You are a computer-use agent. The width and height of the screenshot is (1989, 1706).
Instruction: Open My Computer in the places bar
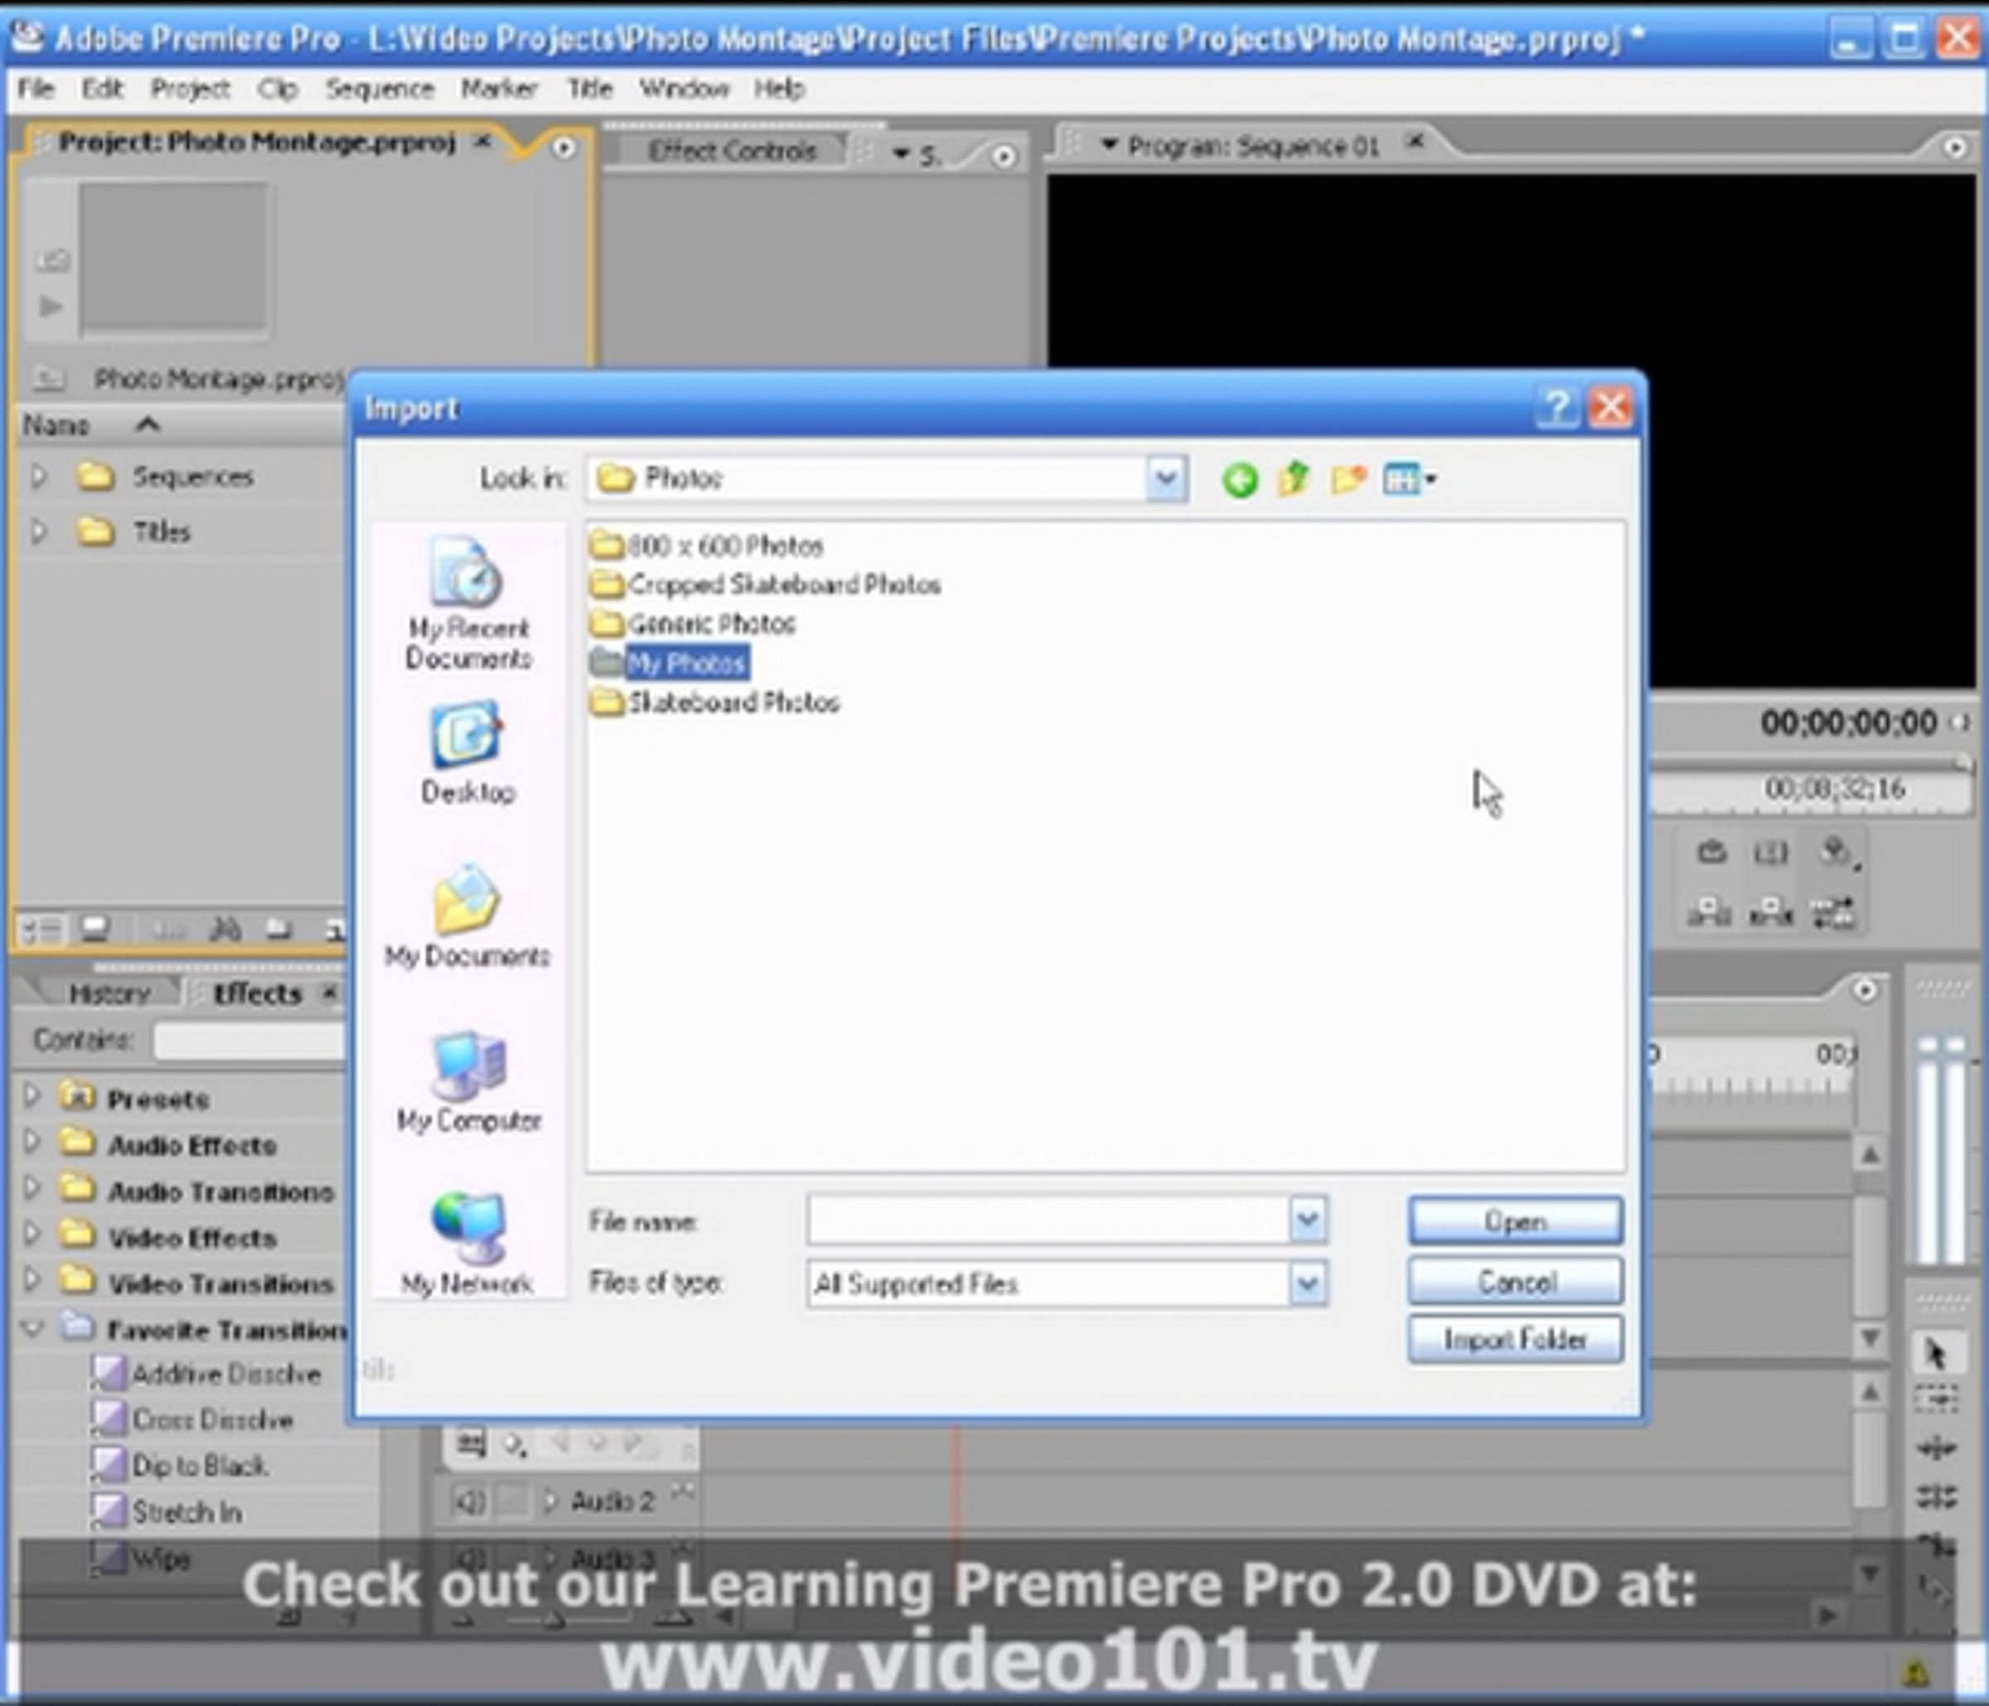coord(467,1081)
